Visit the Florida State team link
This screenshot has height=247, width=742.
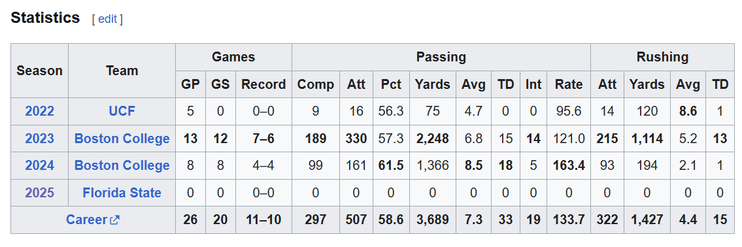point(122,193)
